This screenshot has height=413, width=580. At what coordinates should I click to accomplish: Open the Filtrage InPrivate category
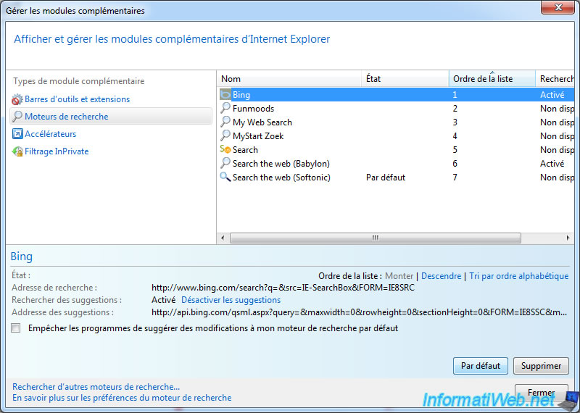click(57, 151)
